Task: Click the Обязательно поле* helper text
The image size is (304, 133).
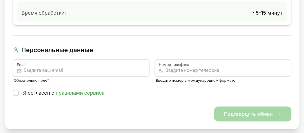Action: 32,81
